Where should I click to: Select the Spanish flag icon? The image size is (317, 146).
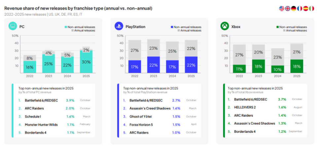coord(305,9)
